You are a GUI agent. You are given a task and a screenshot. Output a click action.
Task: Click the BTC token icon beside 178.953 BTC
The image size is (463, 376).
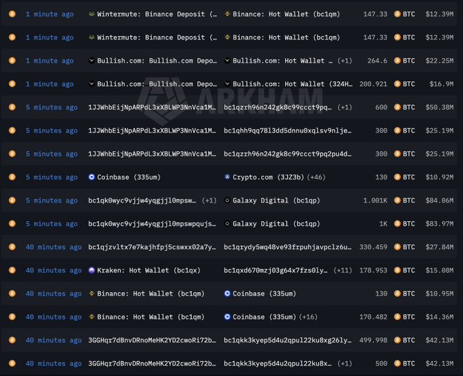pos(398,270)
